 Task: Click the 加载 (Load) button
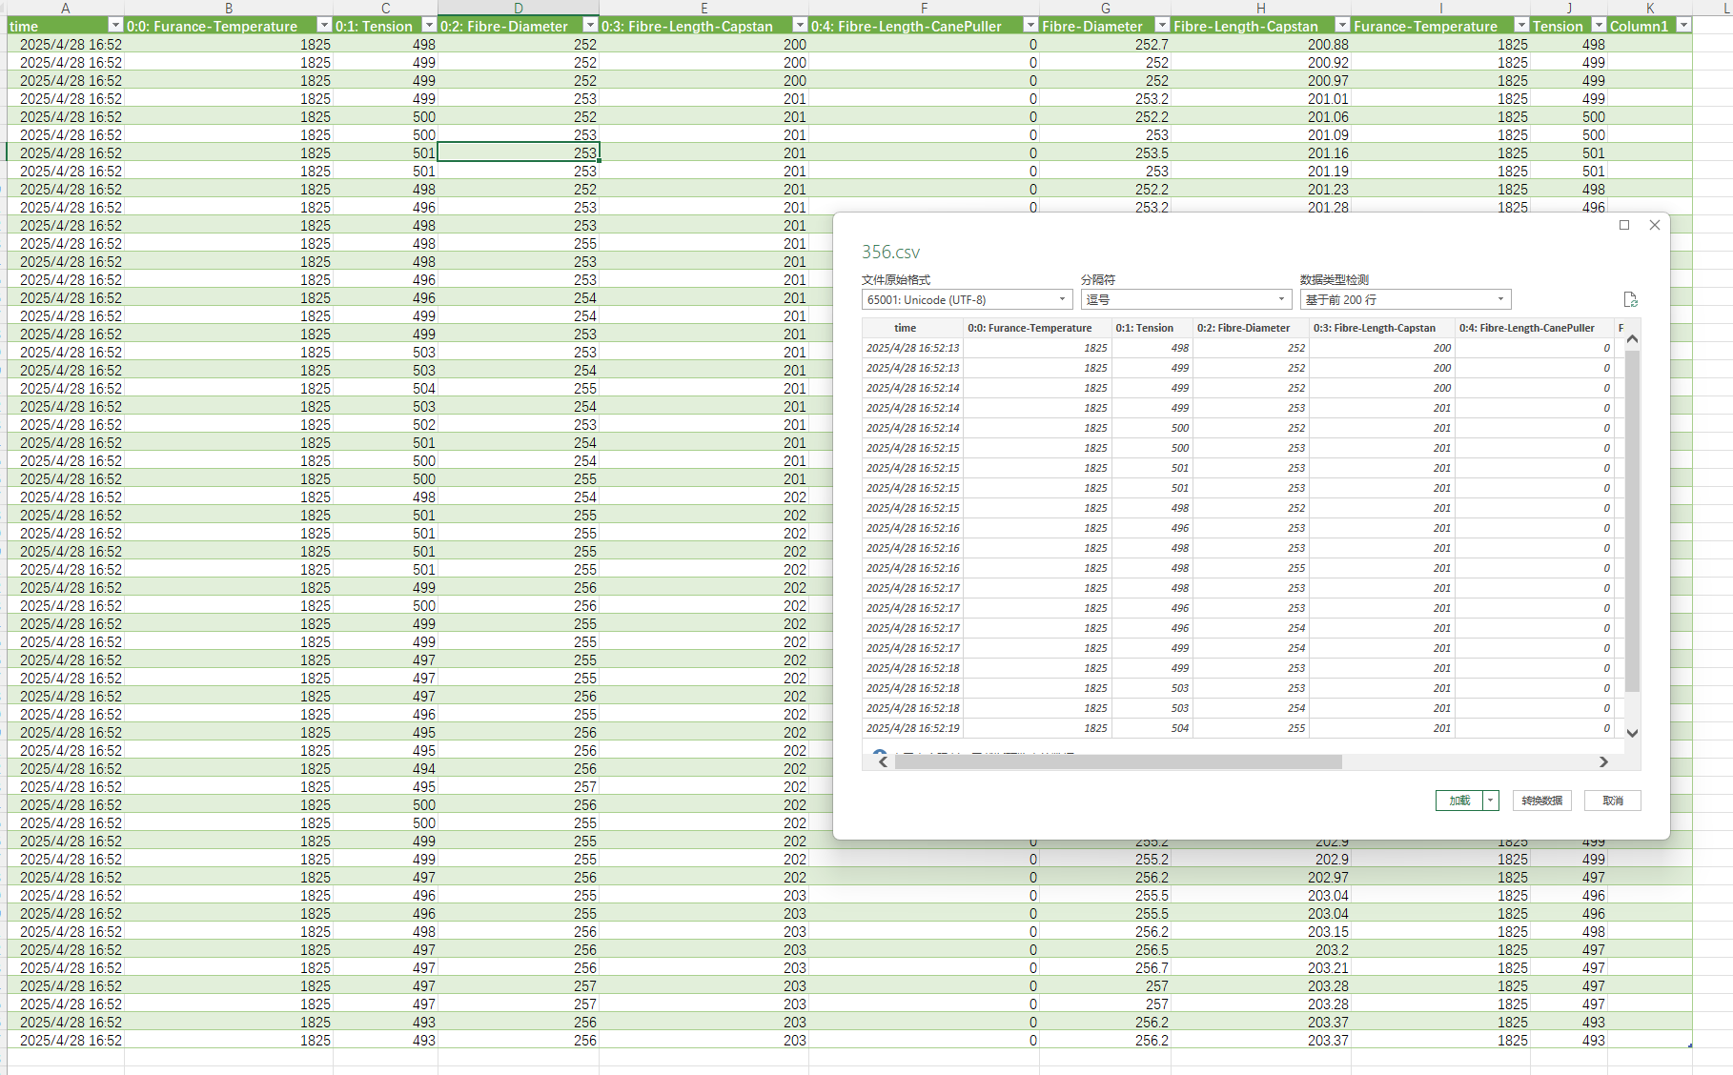tap(1459, 801)
